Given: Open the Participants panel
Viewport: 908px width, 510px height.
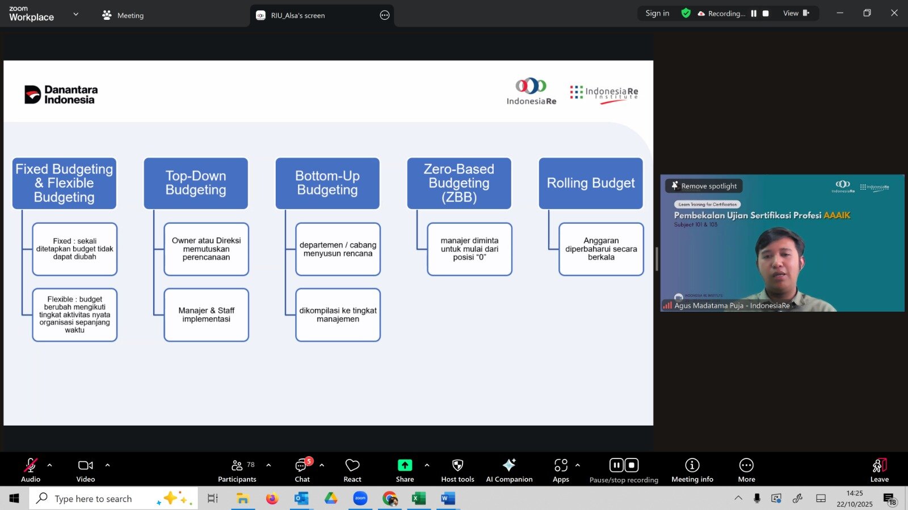Looking at the screenshot, I should (x=237, y=470).
